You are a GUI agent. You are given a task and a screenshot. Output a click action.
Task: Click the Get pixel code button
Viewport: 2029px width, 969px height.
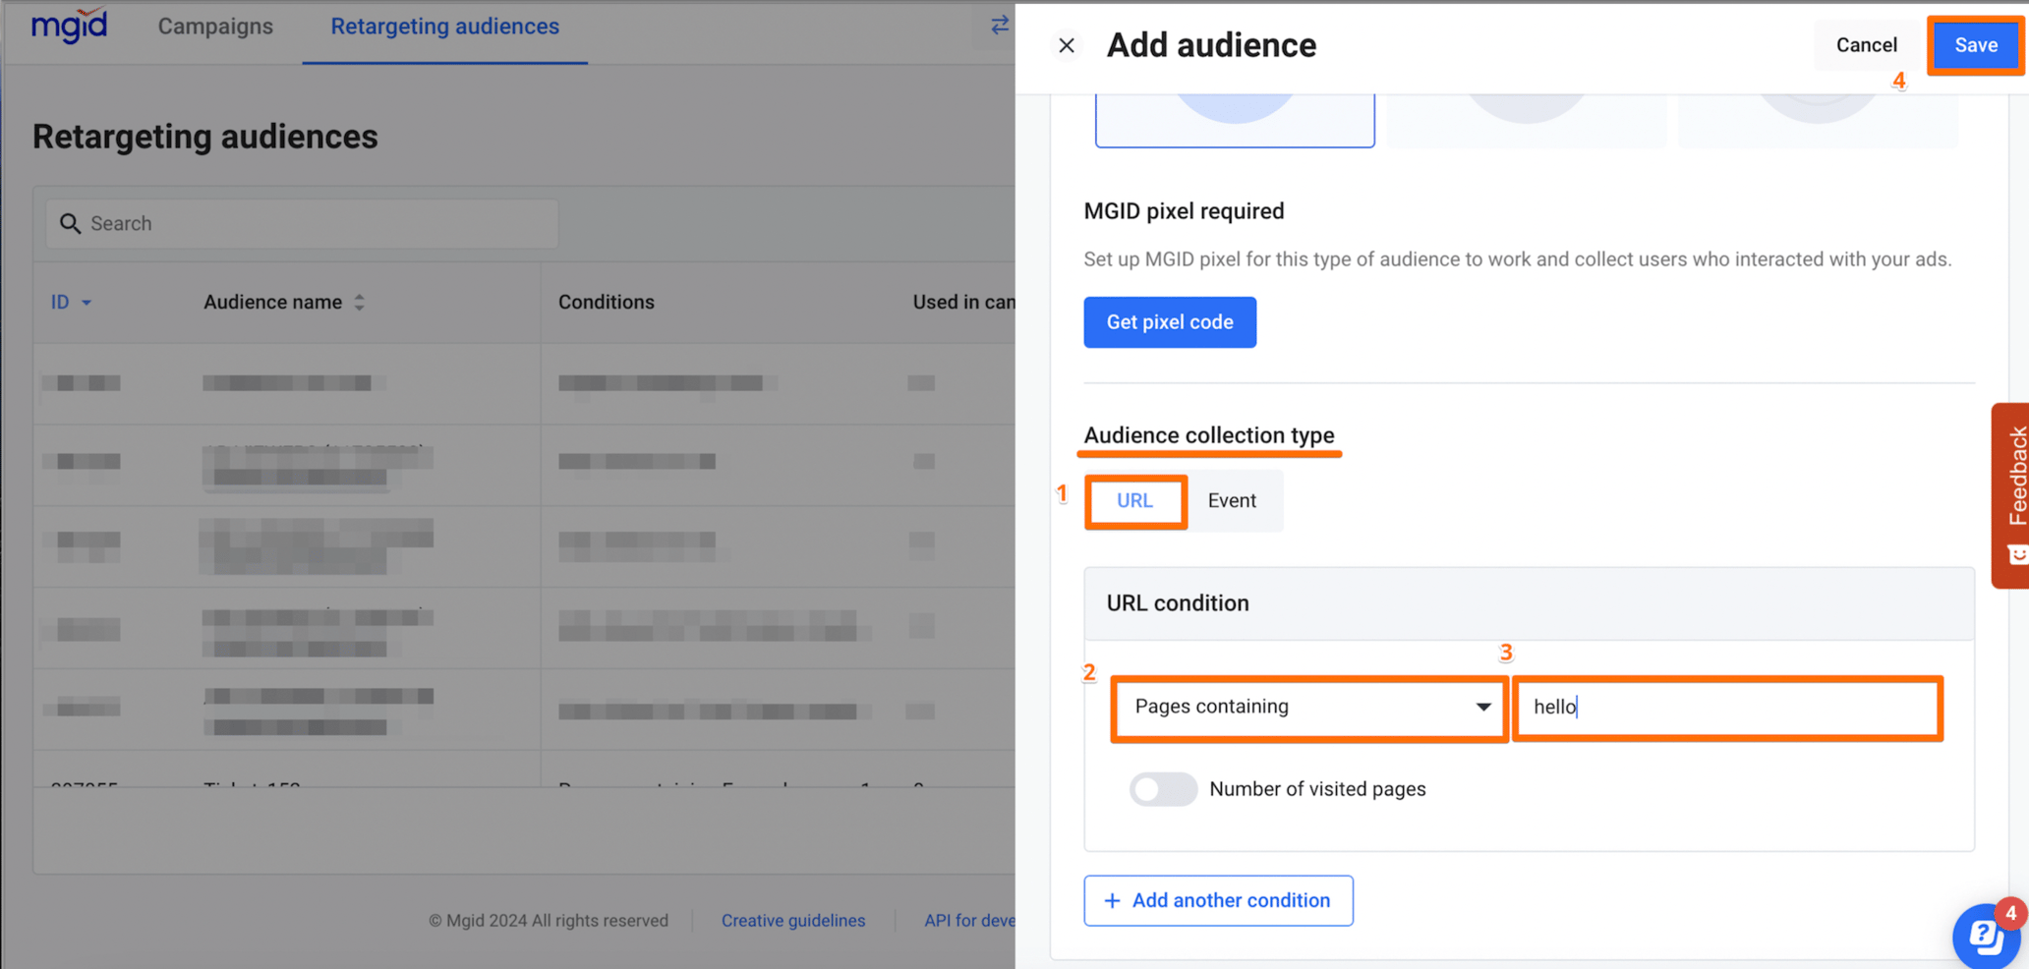(1169, 322)
